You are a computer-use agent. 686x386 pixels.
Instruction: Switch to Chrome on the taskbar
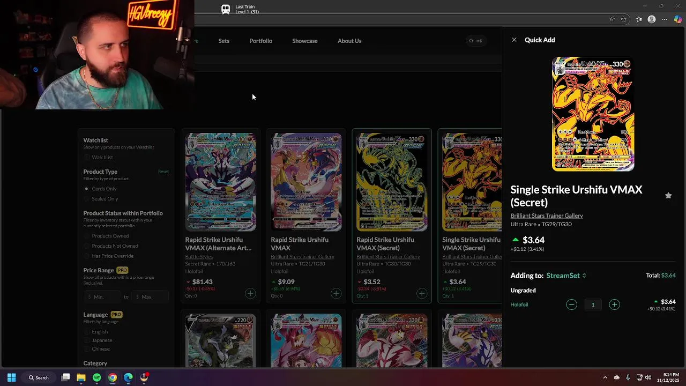pos(113,377)
